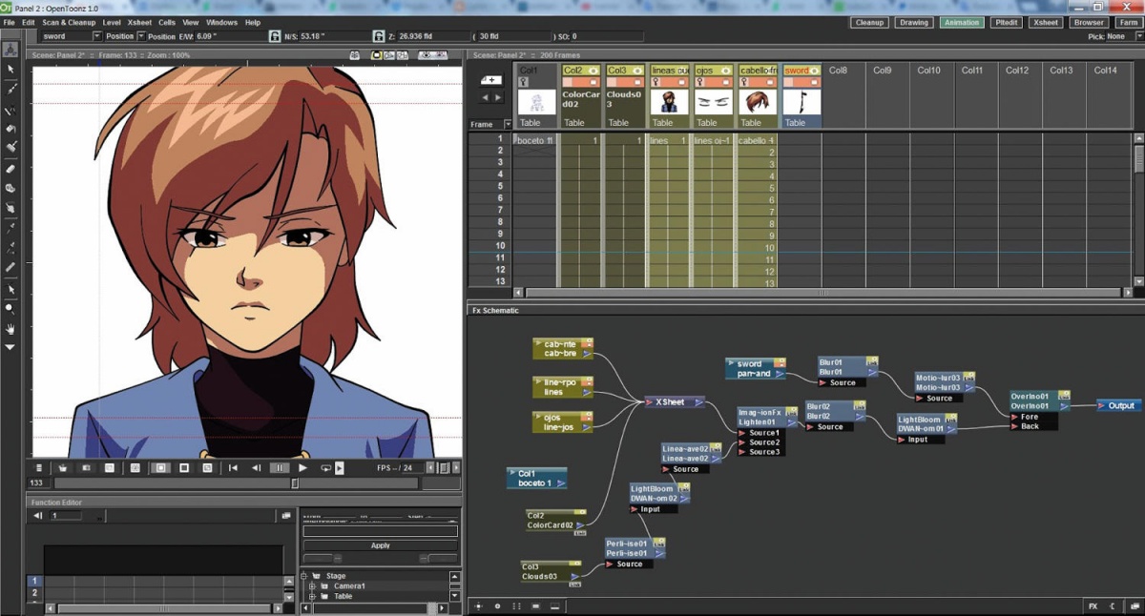Select the Brush tool in the toolbox
The height and width of the screenshot is (616, 1145).
click(x=10, y=90)
